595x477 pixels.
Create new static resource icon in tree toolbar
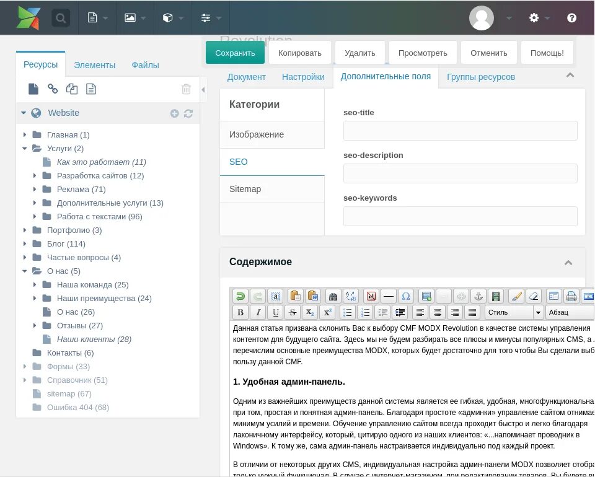tap(91, 89)
